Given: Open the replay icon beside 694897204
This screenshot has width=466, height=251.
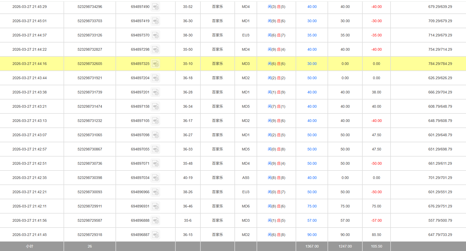Looking at the screenshot, I should (x=155, y=78).
